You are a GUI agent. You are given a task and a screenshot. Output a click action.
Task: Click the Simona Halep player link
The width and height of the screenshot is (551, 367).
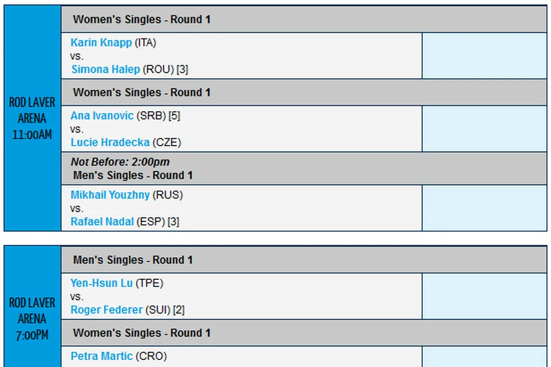(x=105, y=69)
